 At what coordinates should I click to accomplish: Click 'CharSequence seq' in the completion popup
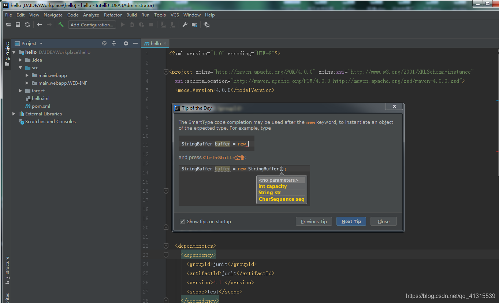point(281,199)
